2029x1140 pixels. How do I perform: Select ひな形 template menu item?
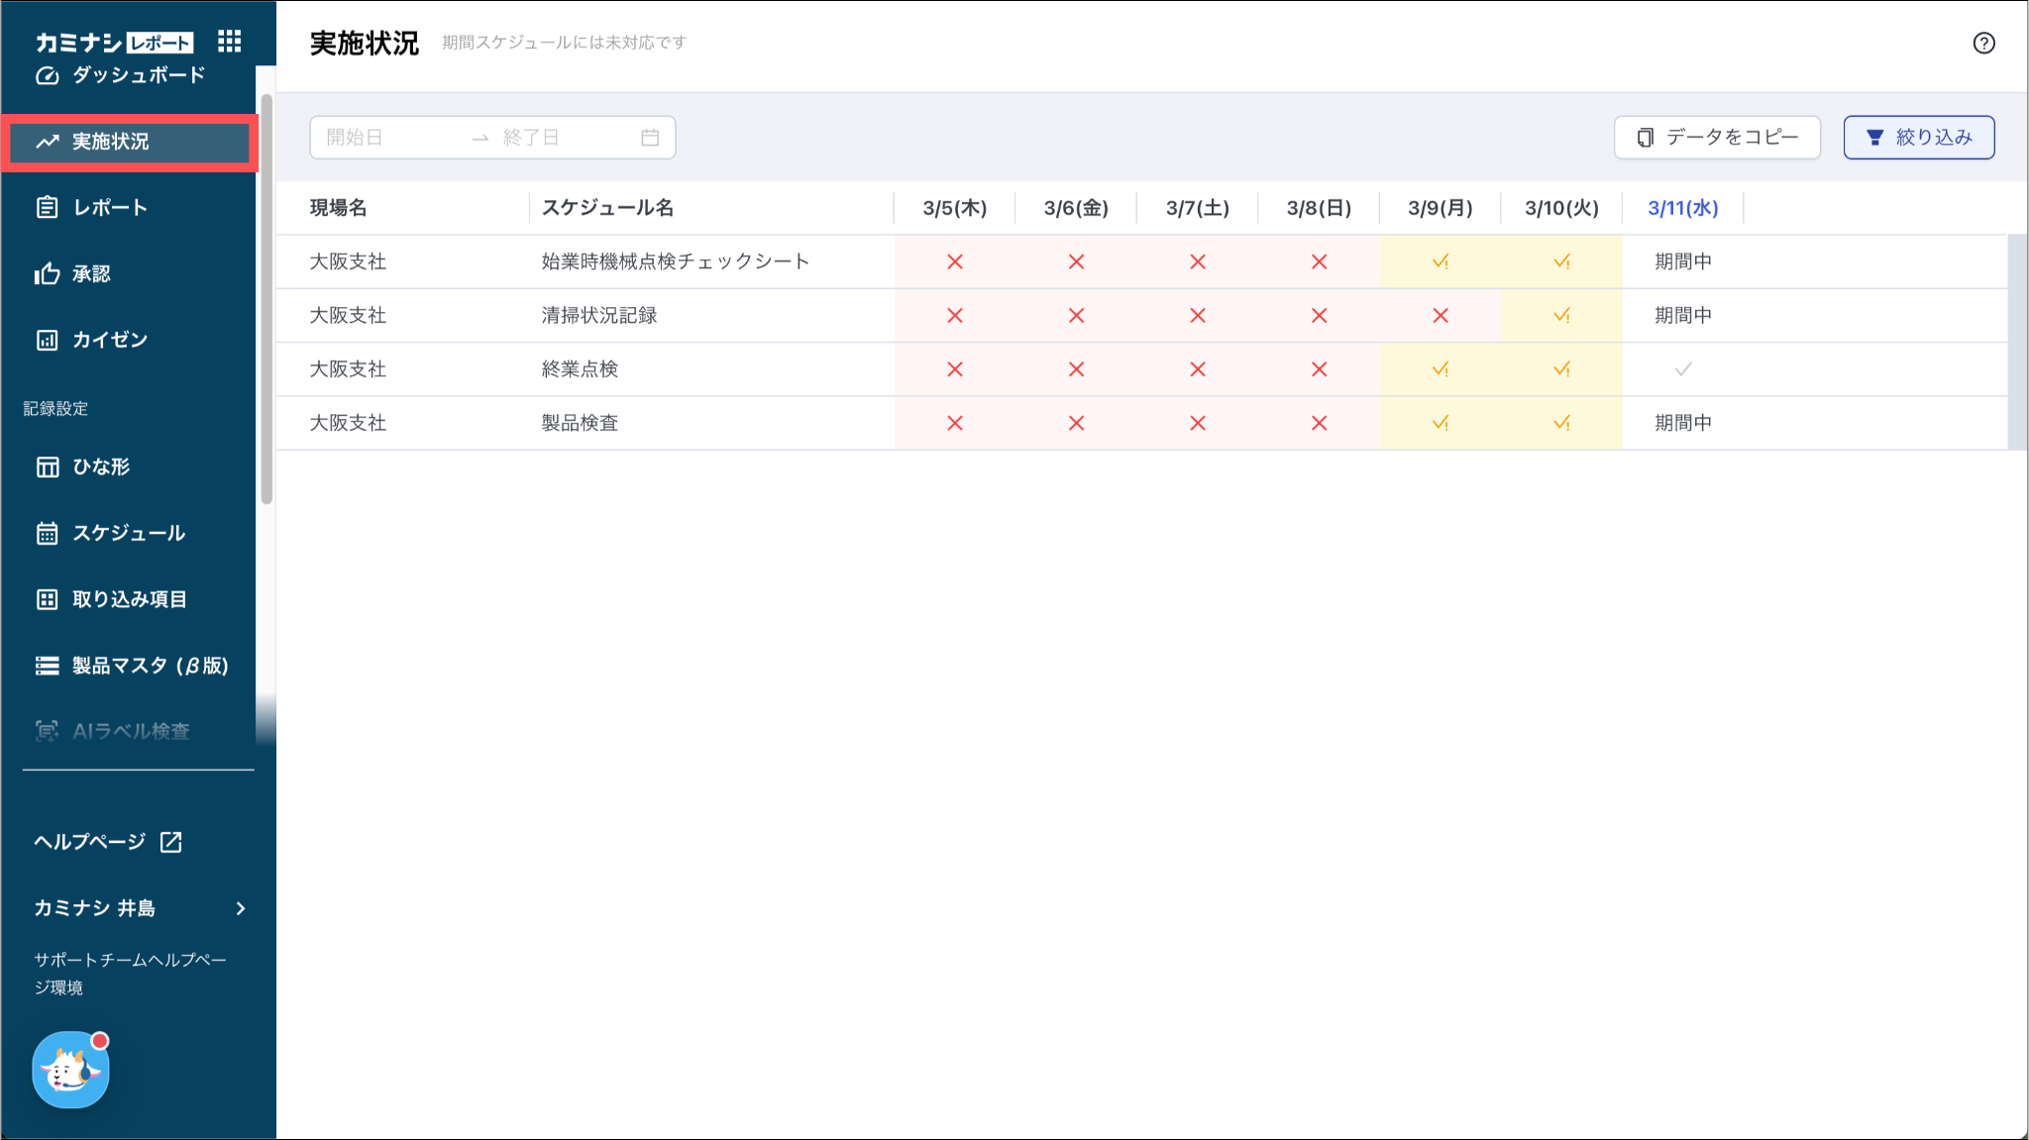pos(101,466)
